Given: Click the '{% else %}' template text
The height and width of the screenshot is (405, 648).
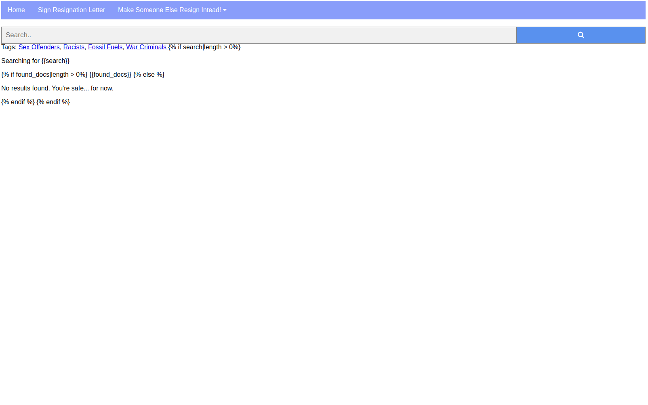Looking at the screenshot, I should pos(149,75).
